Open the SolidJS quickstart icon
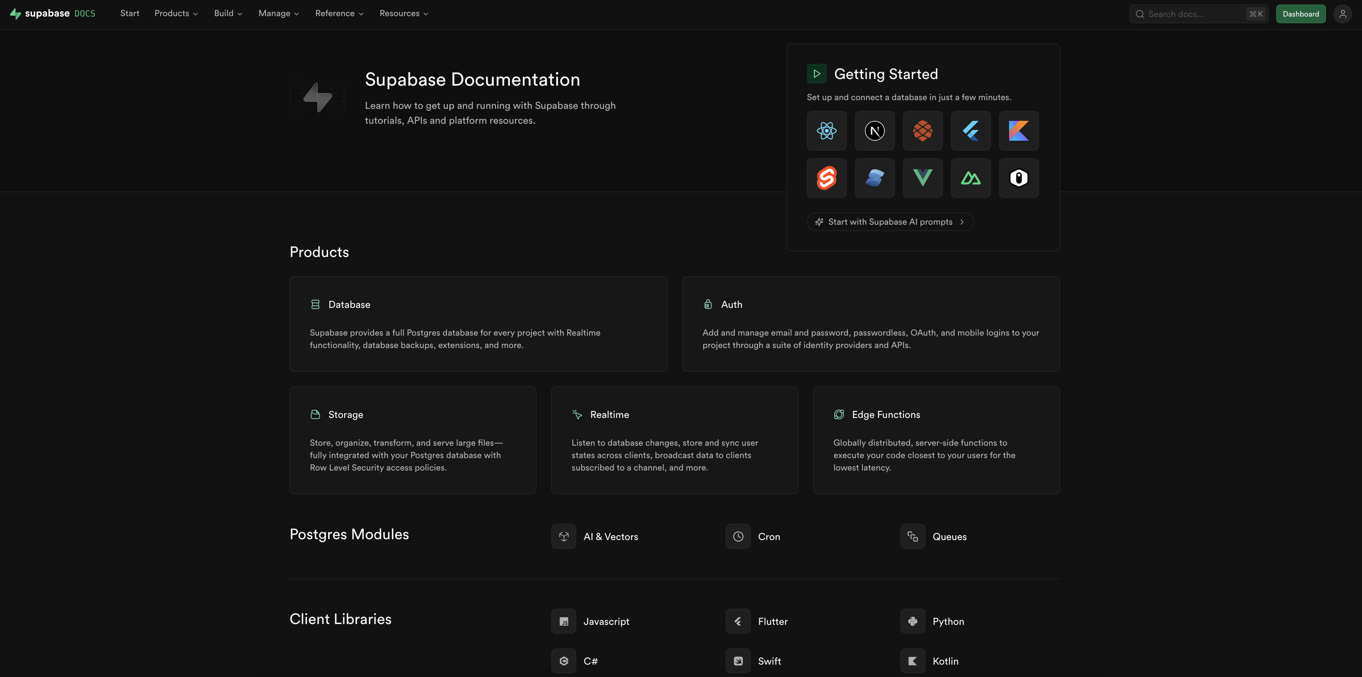 [874, 178]
